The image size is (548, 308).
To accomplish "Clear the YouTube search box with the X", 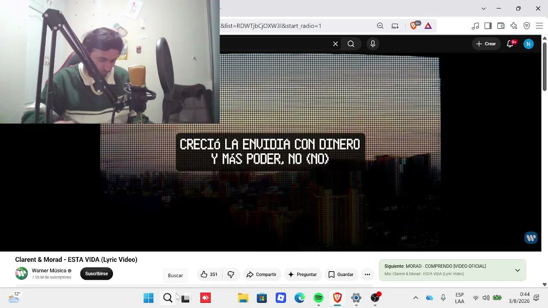I will click(336, 44).
